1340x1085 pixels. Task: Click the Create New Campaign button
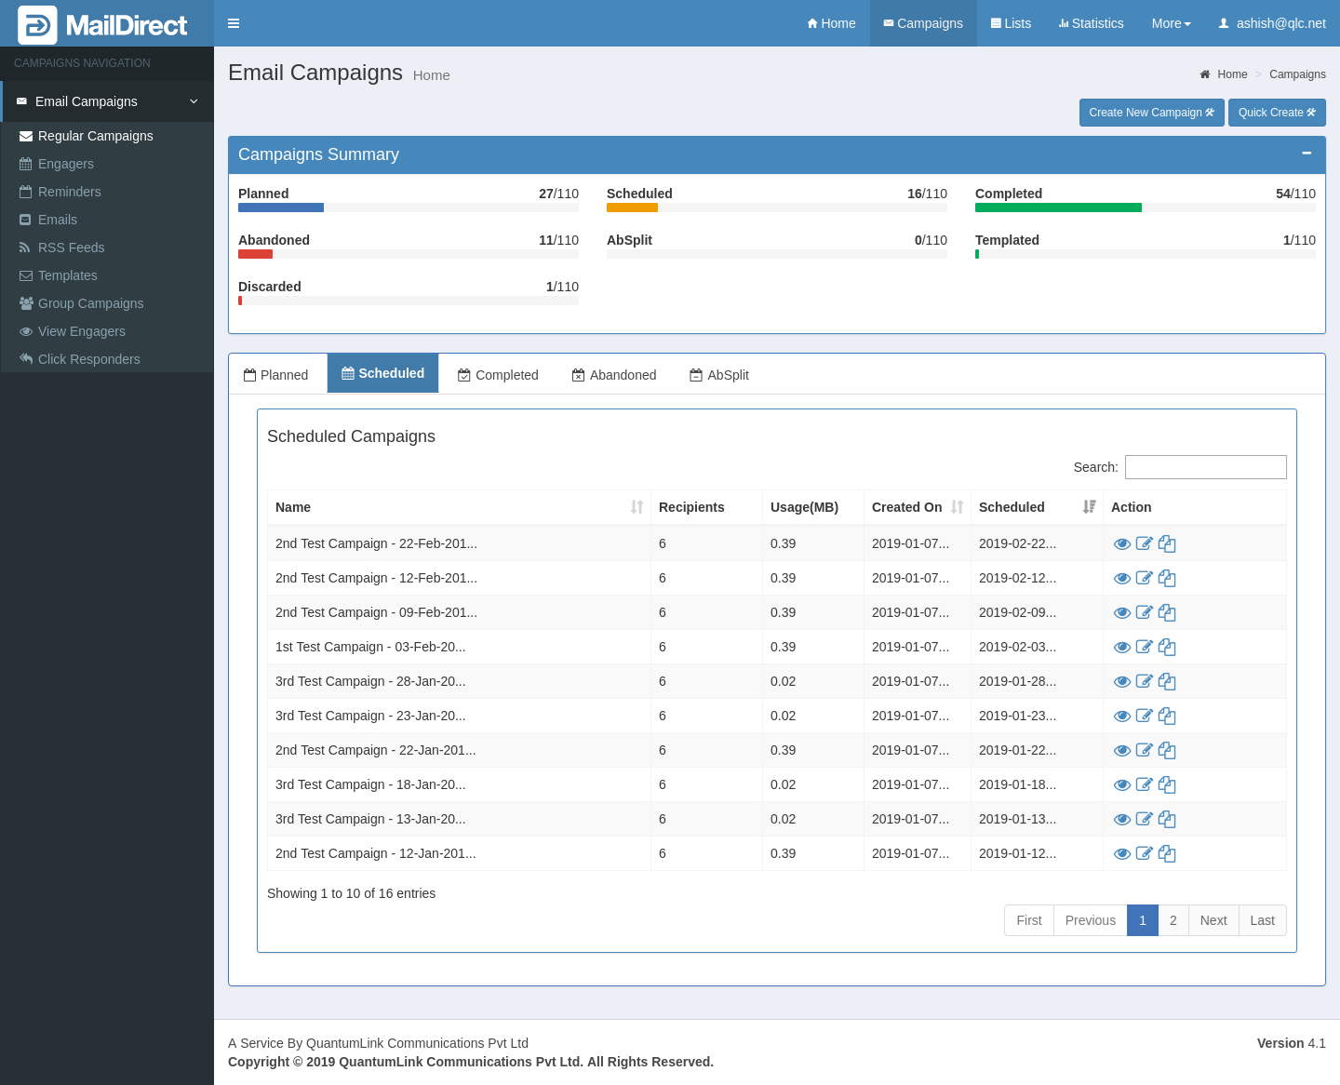(x=1151, y=113)
